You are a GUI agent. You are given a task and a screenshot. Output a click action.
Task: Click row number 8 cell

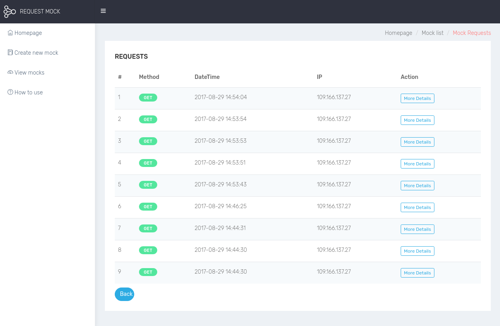pos(120,250)
